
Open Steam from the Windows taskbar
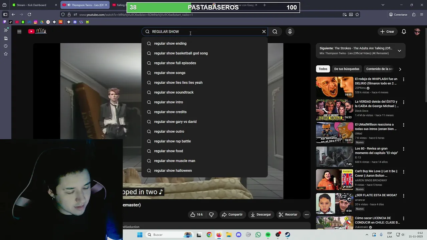point(288,235)
